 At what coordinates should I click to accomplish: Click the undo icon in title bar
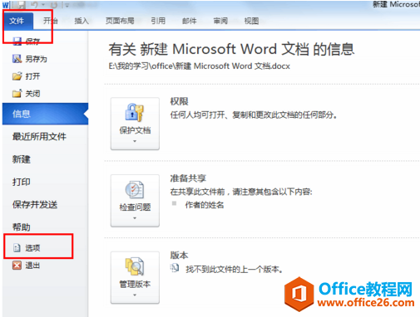click(34, 5)
